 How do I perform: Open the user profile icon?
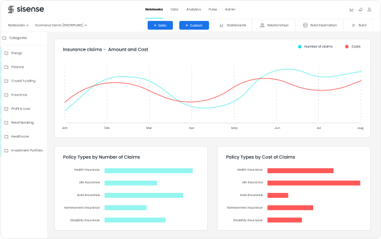370,9
